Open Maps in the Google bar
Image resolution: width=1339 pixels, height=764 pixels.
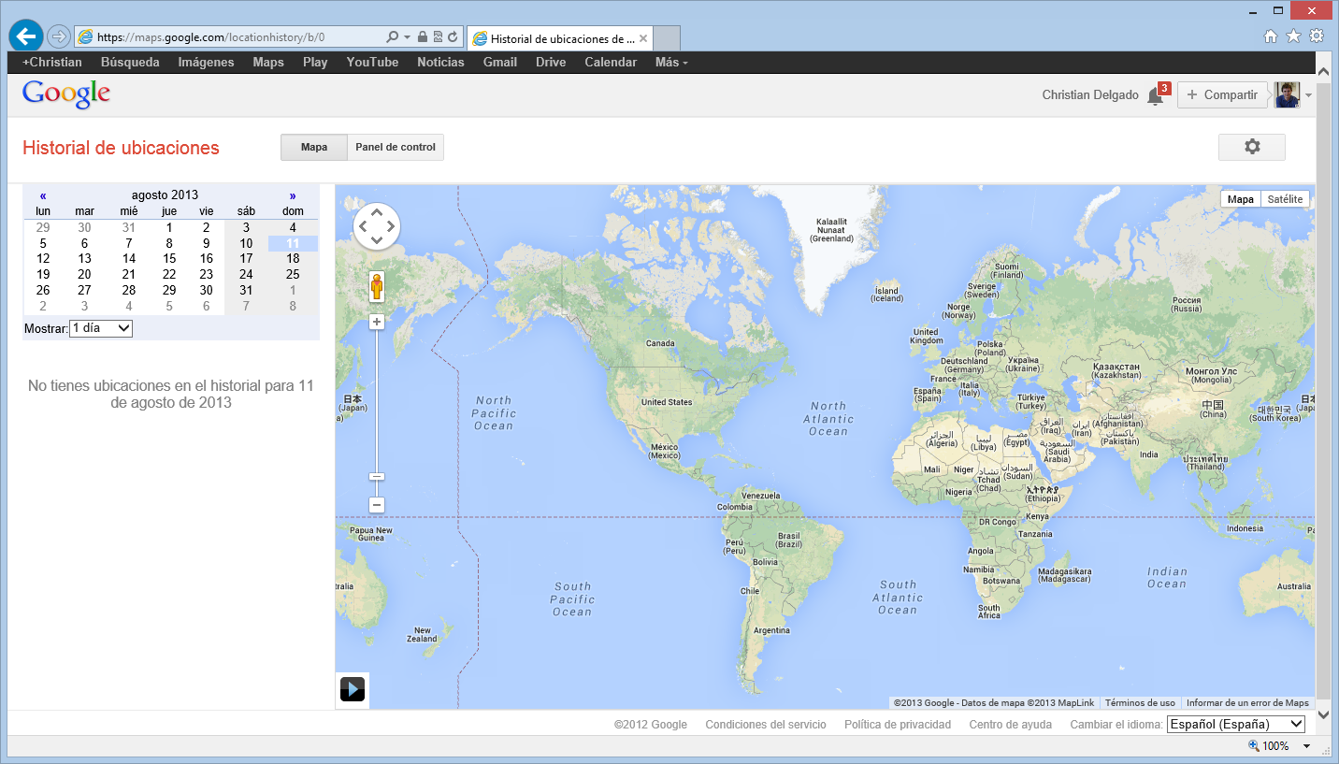pos(268,63)
